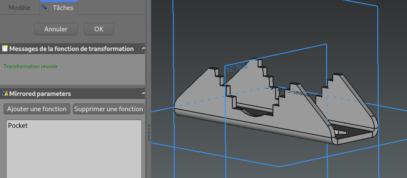Confirm the mirror with OK

(x=99, y=29)
